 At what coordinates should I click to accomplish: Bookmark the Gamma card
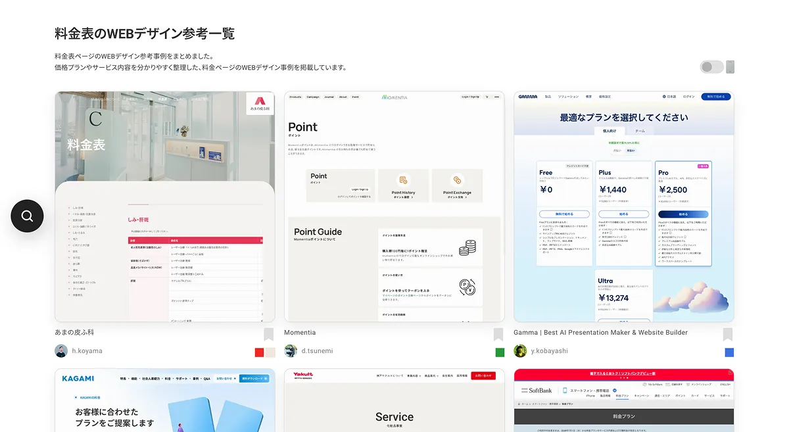[x=728, y=335]
